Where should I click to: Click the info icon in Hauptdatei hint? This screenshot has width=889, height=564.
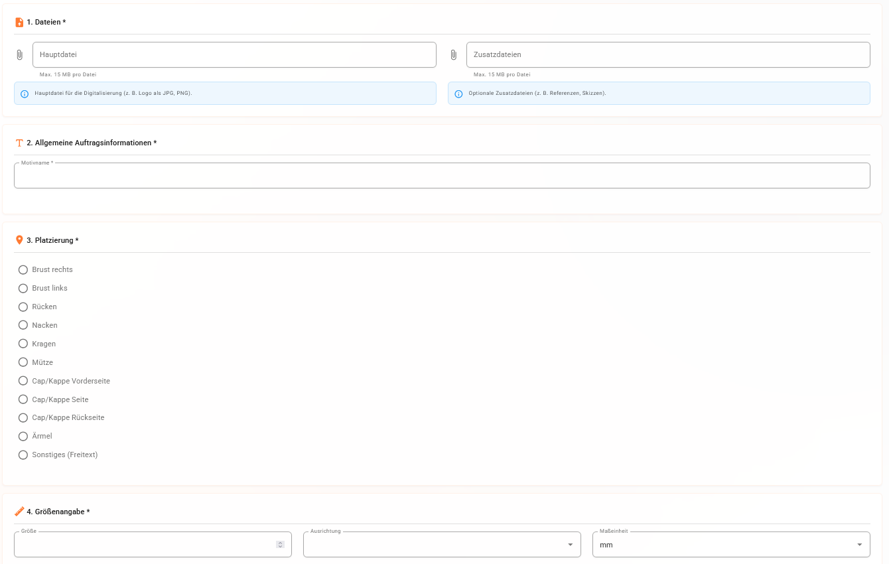[25, 94]
